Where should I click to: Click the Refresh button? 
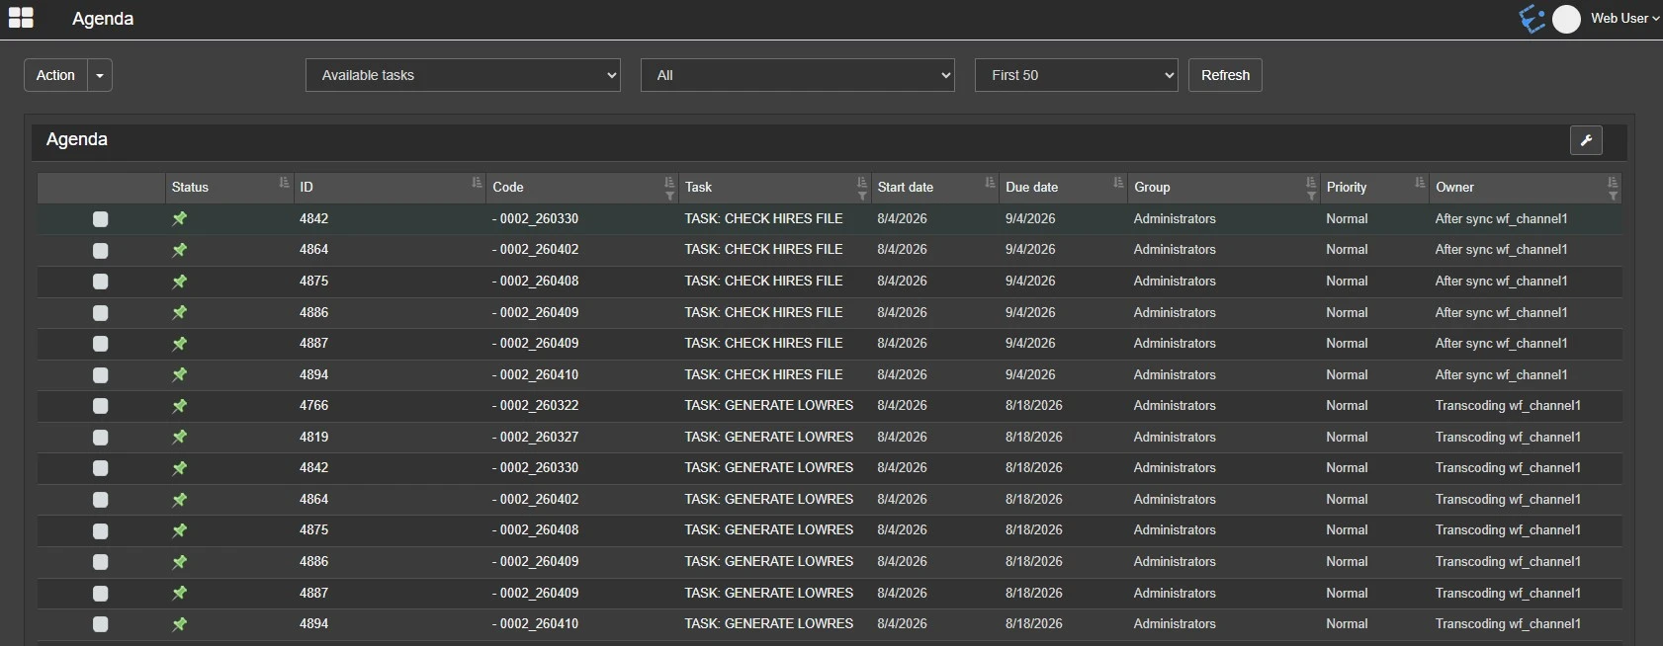[1225, 75]
